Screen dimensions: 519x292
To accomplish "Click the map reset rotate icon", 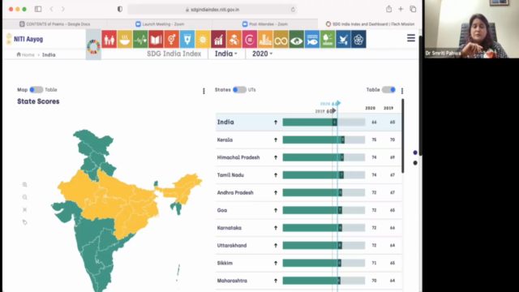I will click(x=25, y=222).
